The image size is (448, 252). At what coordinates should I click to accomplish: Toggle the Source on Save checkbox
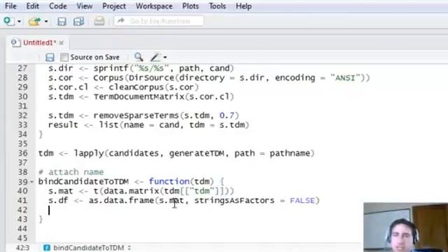[x=64, y=57]
